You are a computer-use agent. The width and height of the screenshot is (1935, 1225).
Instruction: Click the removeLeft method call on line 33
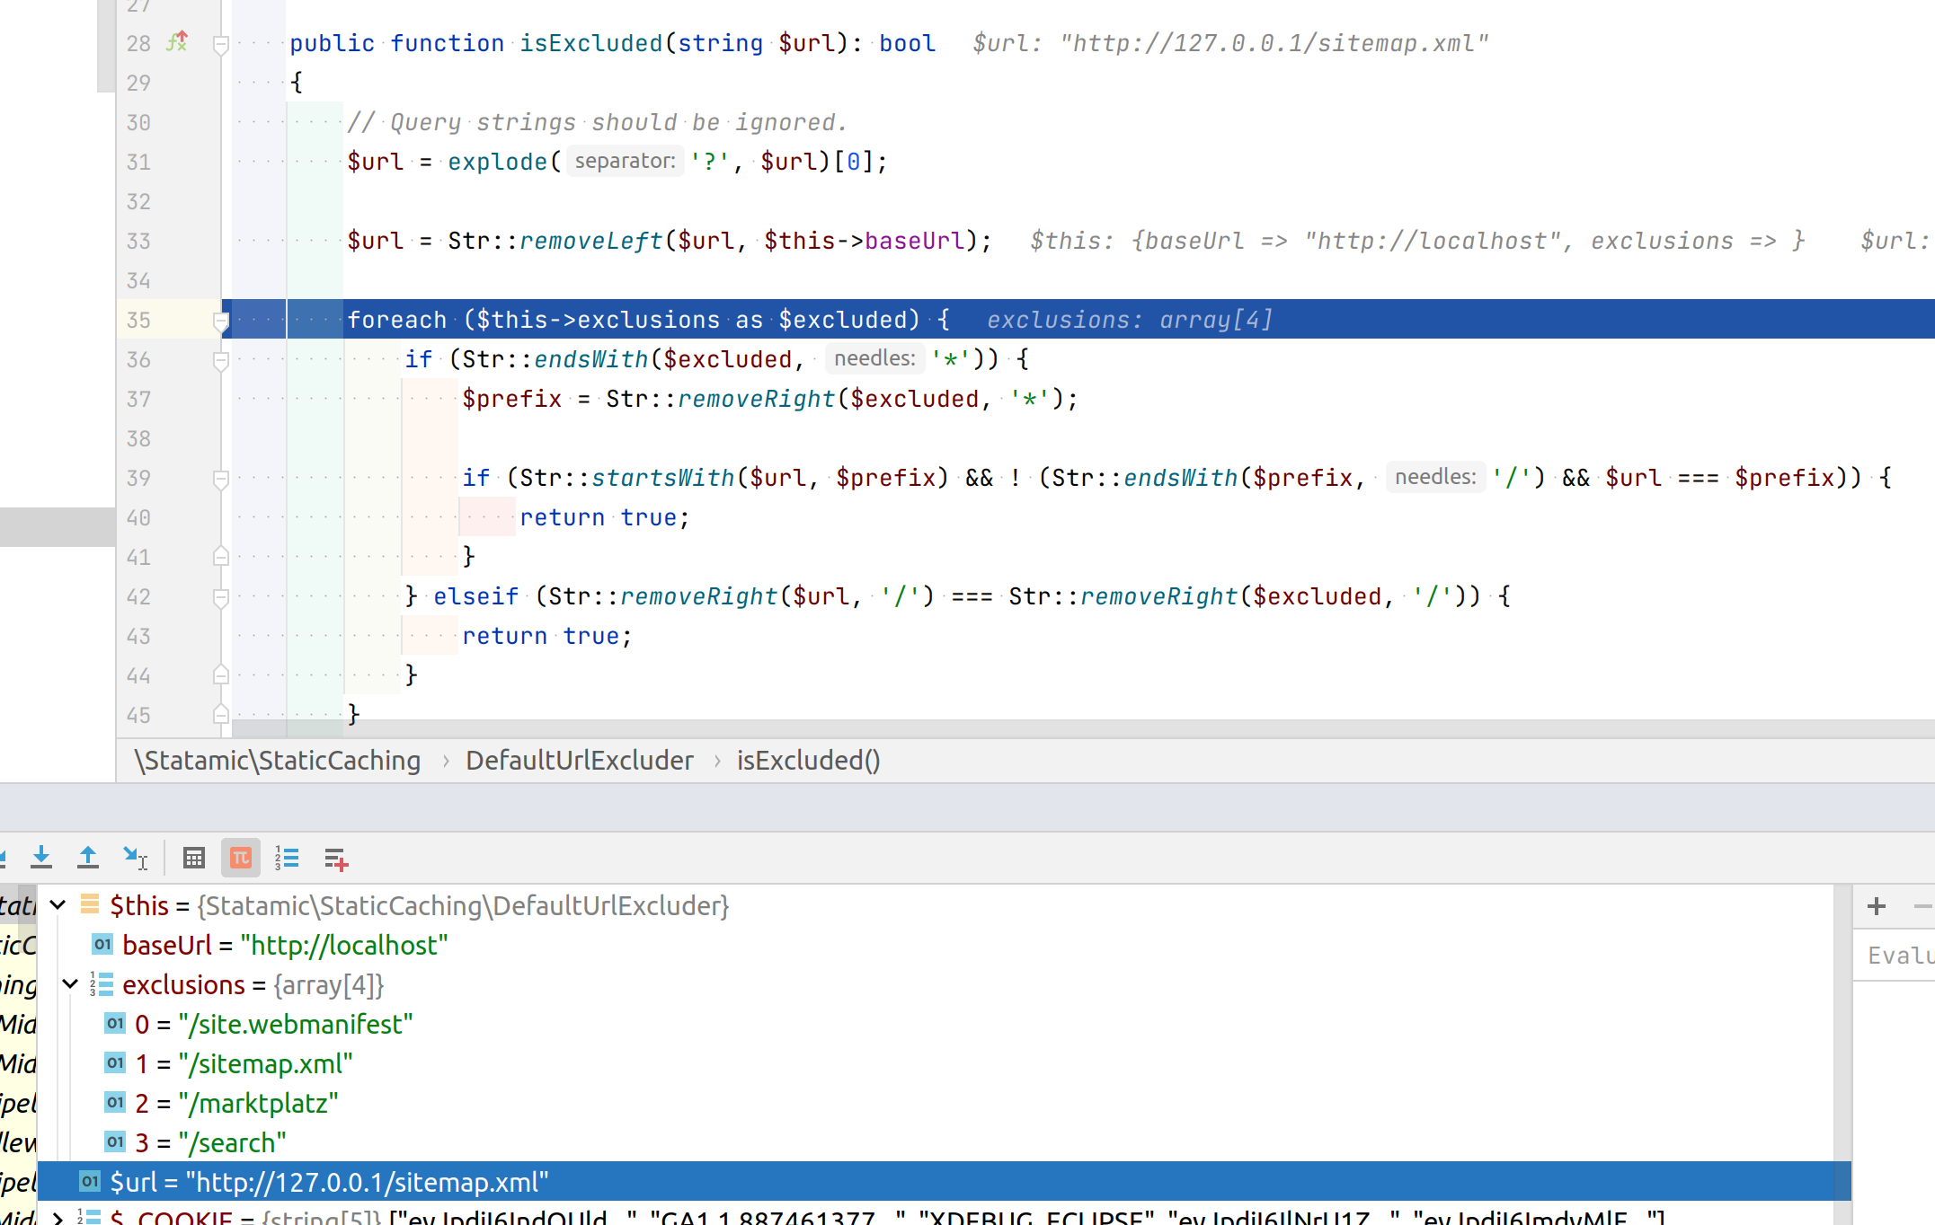click(590, 242)
